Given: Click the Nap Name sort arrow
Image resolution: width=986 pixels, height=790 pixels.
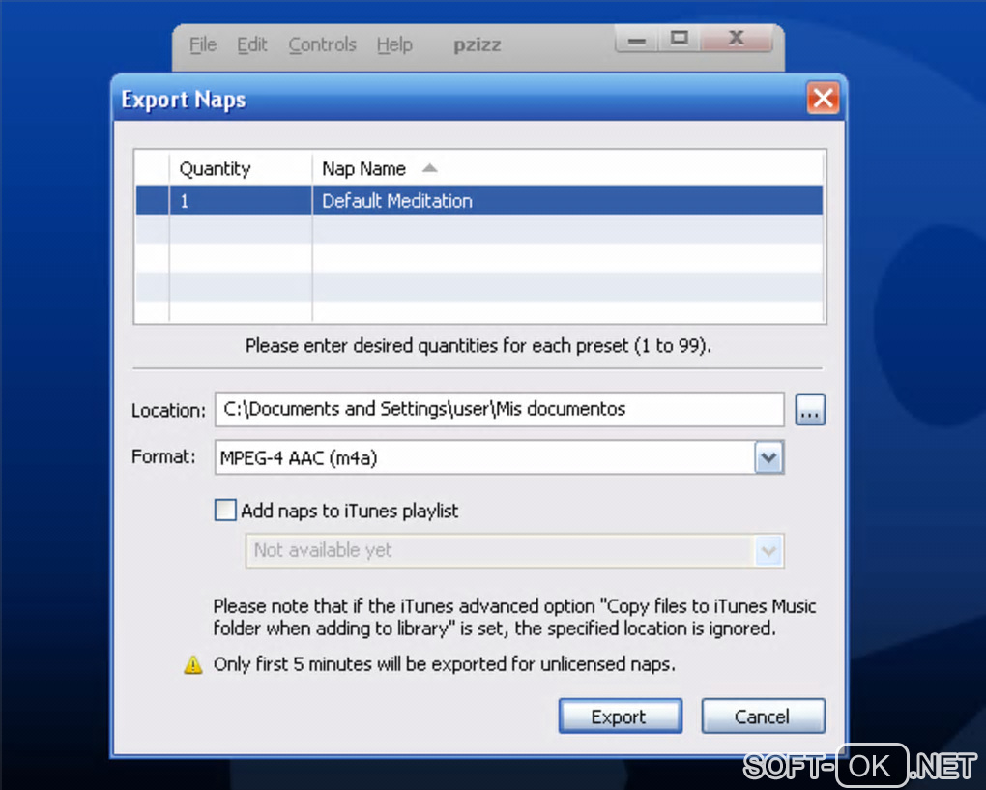Looking at the screenshot, I should 429,168.
